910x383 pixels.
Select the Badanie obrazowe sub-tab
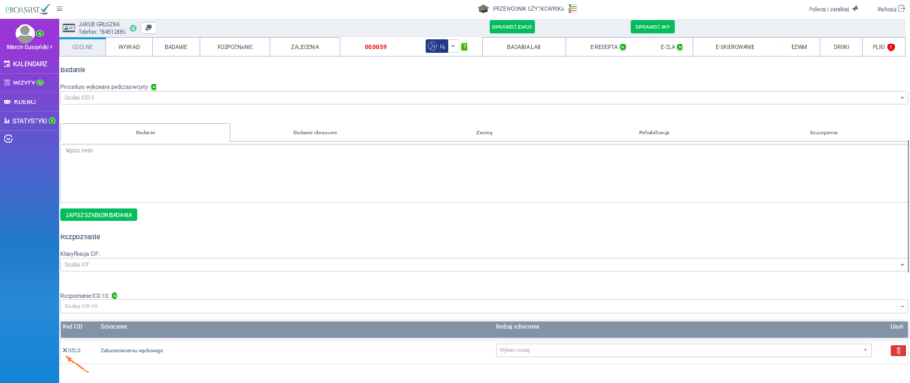[315, 132]
